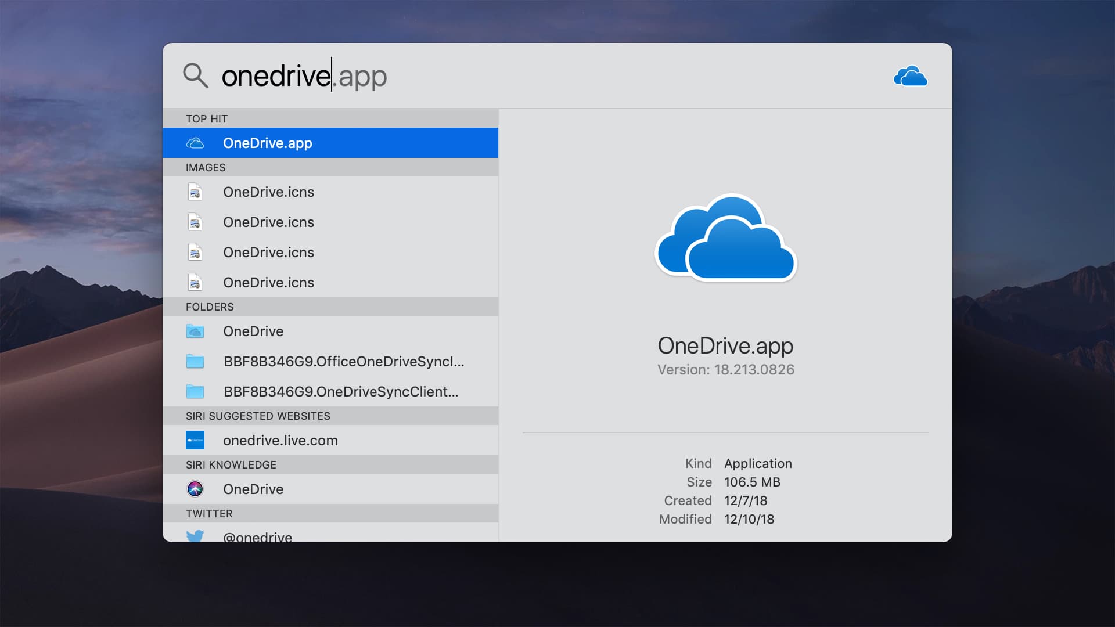Click the Siri icon next to OneDrive

(195, 489)
